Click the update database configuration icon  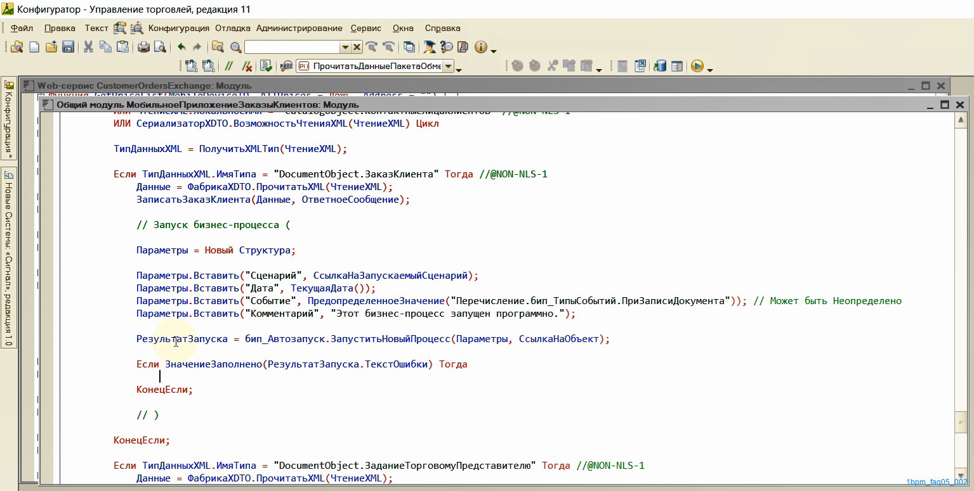(661, 66)
